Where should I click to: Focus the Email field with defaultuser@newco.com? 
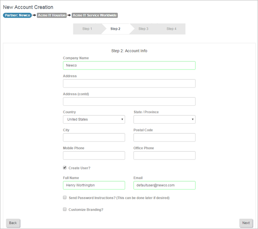[165, 185]
